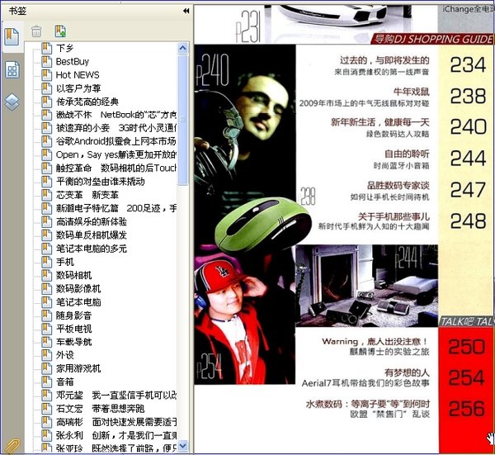Click the new bookmark toolbar icon
Viewport: 495px width, 455px height.
[60, 31]
